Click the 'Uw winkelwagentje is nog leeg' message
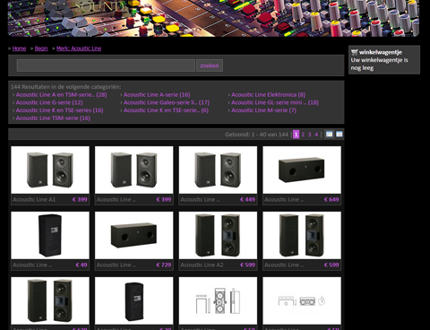 380,64
